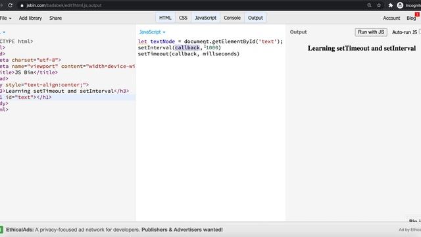
Task: Click the viewport meta line in HTML
Action: pyautogui.click(x=67, y=66)
